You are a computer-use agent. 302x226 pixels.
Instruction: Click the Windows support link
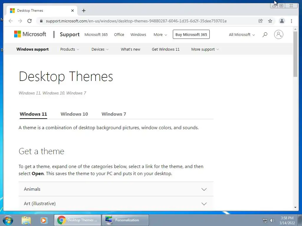(x=32, y=49)
